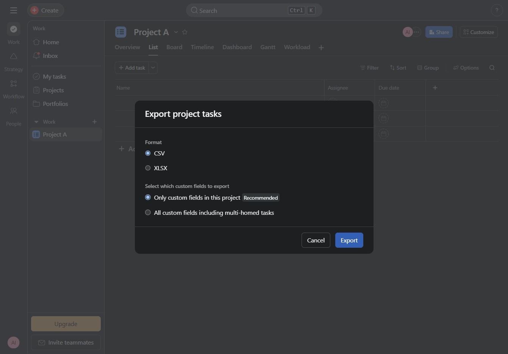Star Project A as favorite
The image size is (508, 354).
point(185,32)
